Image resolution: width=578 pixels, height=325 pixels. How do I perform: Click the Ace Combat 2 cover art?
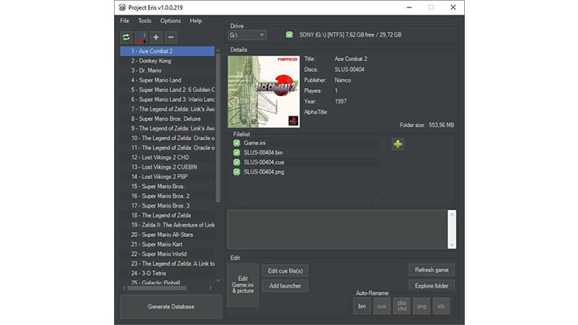coord(264,92)
